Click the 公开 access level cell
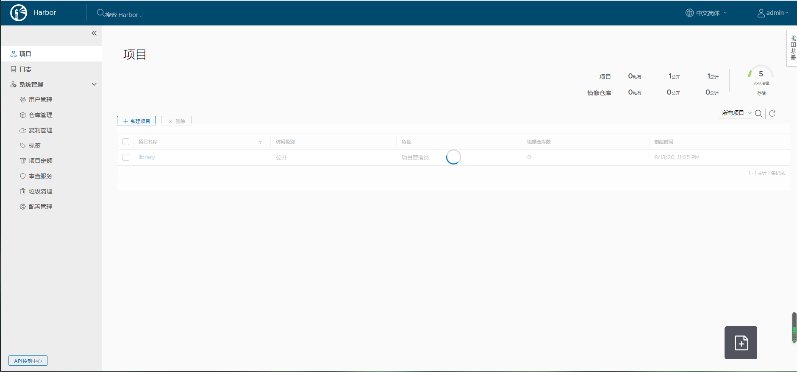This screenshot has width=797, height=372. point(281,157)
